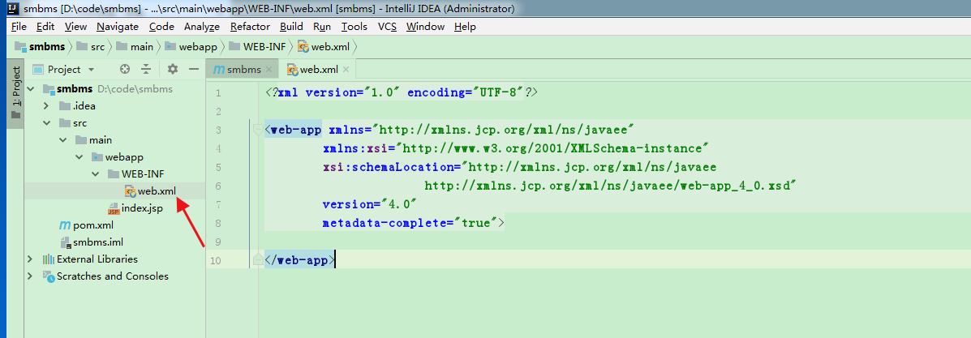Click the IntelliJ IDEA title bar icon
971x338 pixels.
pyautogui.click(x=12, y=9)
